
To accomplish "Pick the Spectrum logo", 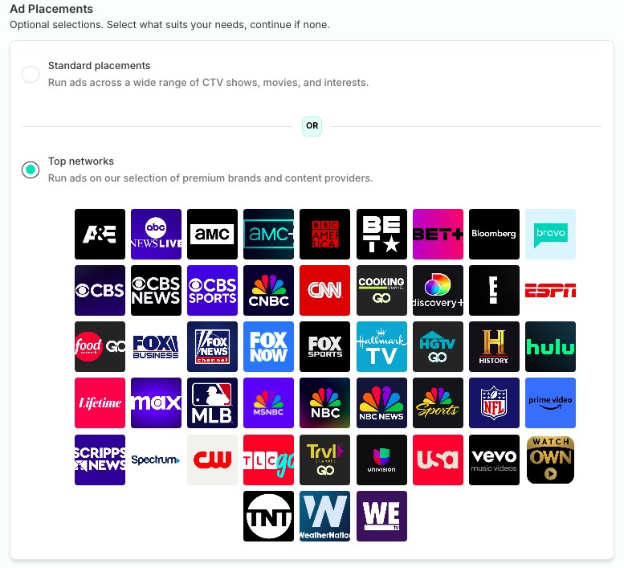I will pos(156,460).
